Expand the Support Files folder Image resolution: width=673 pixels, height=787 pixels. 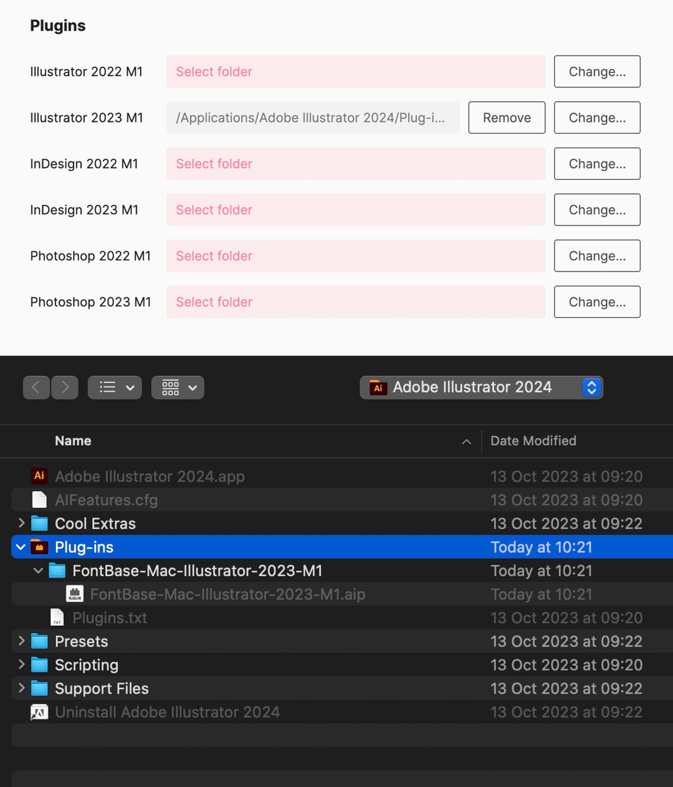coord(22,688)
